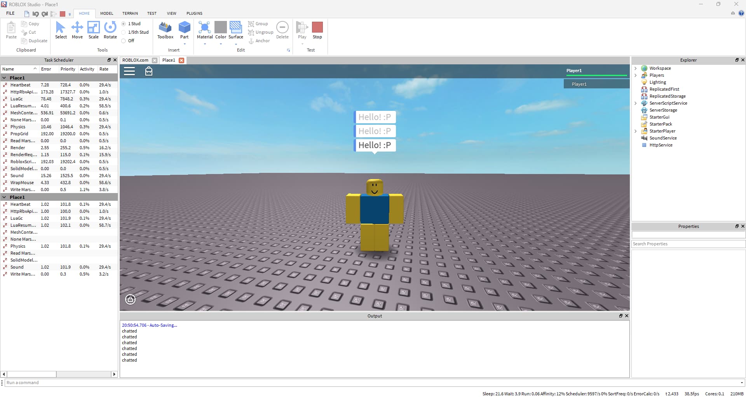The height and width of the screenshot is (400, 746).
Task: Open the command bar history dropdown
Action: (x=742, y=383)
